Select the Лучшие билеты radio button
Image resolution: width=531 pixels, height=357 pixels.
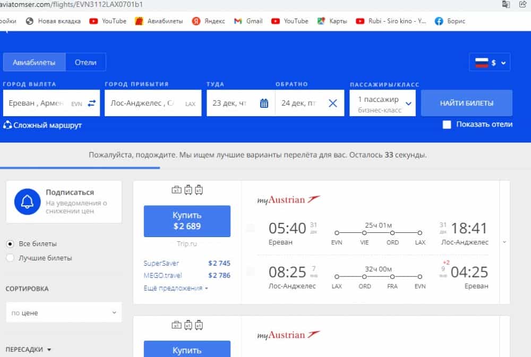pos(10,258)
